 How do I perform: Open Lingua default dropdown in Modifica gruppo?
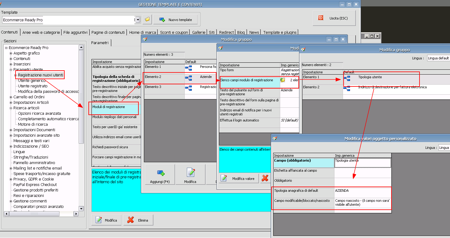click(x=438, y=58)
